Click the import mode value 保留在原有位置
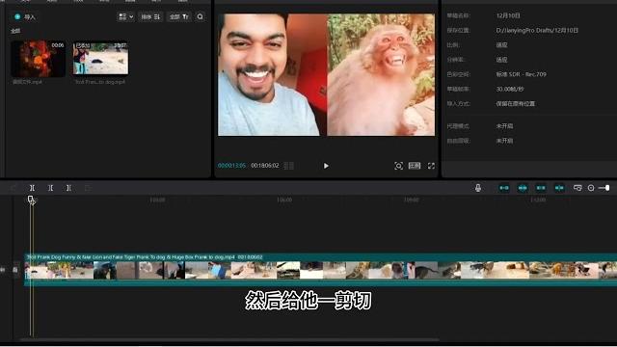Image resolution: width=617 pixels, height=347 pixels. [x=515, y=103]
